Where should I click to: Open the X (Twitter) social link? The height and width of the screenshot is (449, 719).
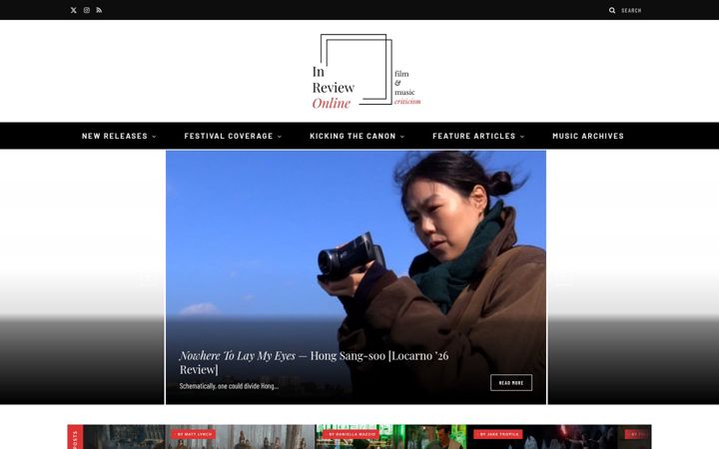(73, 10)
